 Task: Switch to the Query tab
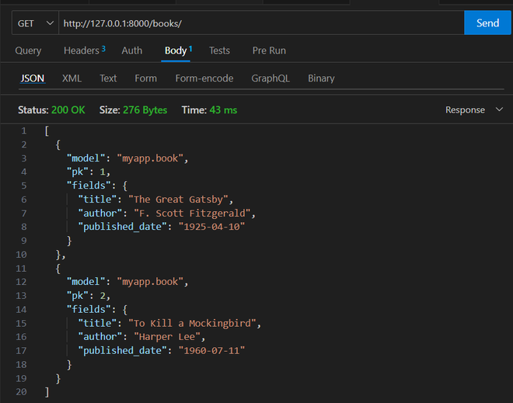[28, 50]
